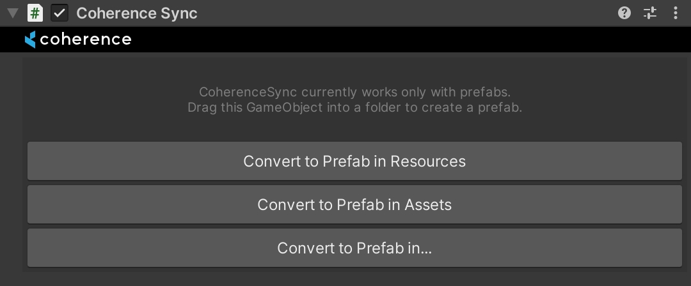
Task: Uncheck the checkmark next to Coherence Sync
Action: click(60, 13)
